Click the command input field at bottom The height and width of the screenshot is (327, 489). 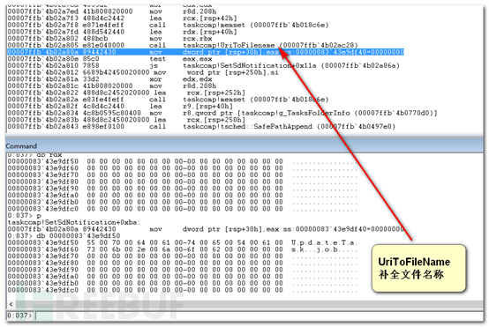point(259,316)
